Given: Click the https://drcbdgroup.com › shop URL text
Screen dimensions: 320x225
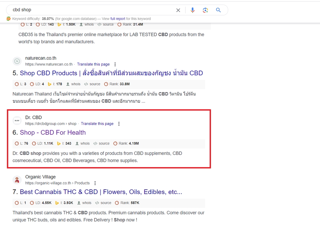Looking at the screenshot, I should [x=51, y=123].
